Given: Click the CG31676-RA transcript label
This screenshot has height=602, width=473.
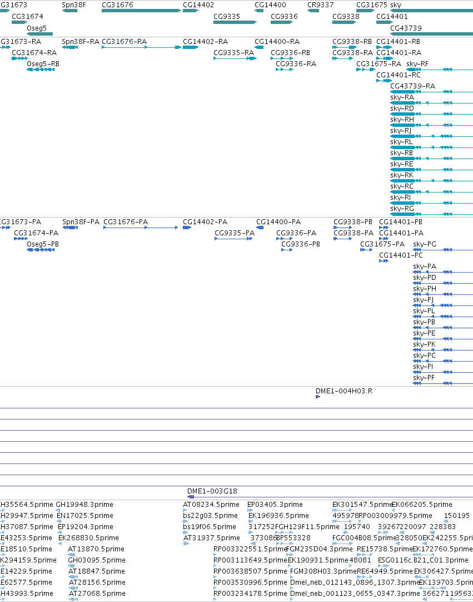Looking at the screenshot, I should (125, 42).
